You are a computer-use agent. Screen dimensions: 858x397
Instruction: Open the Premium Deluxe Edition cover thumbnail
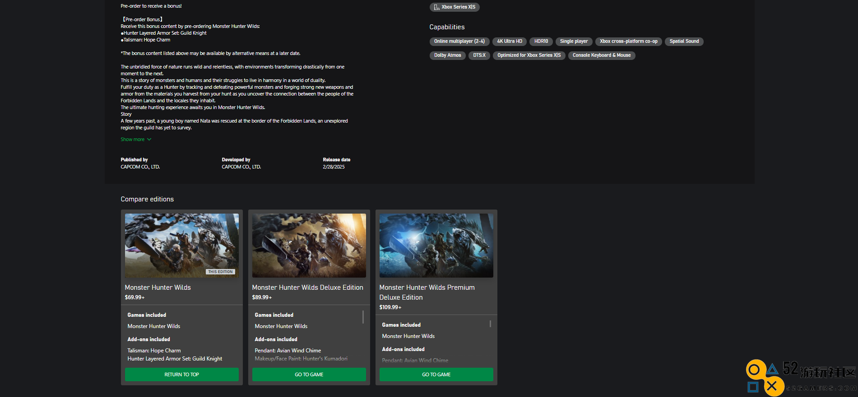point(436,246)
